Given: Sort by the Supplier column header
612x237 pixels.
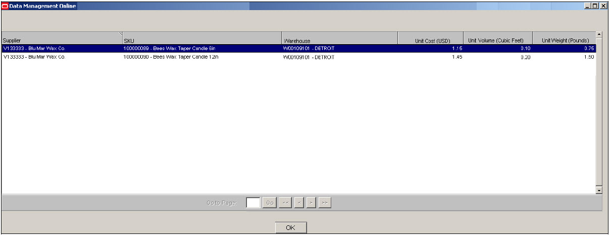Looking at the screenshot, I should pyautogui.click(x=62, y=38).
